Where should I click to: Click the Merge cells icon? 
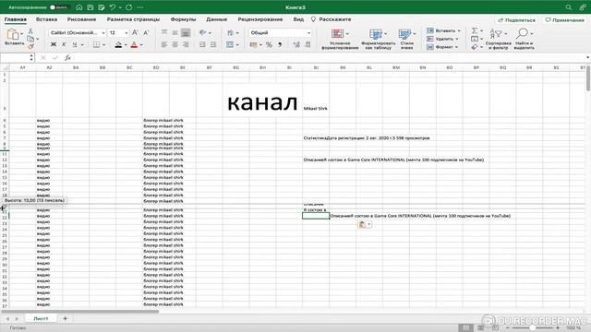(x=230, y=45)
